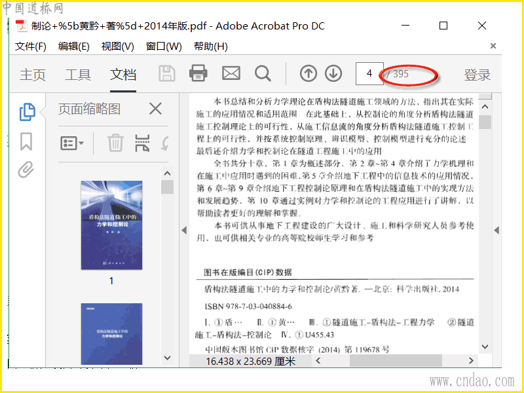Delete pages trash icon in thumbnails panel

(x=116, y=143)
